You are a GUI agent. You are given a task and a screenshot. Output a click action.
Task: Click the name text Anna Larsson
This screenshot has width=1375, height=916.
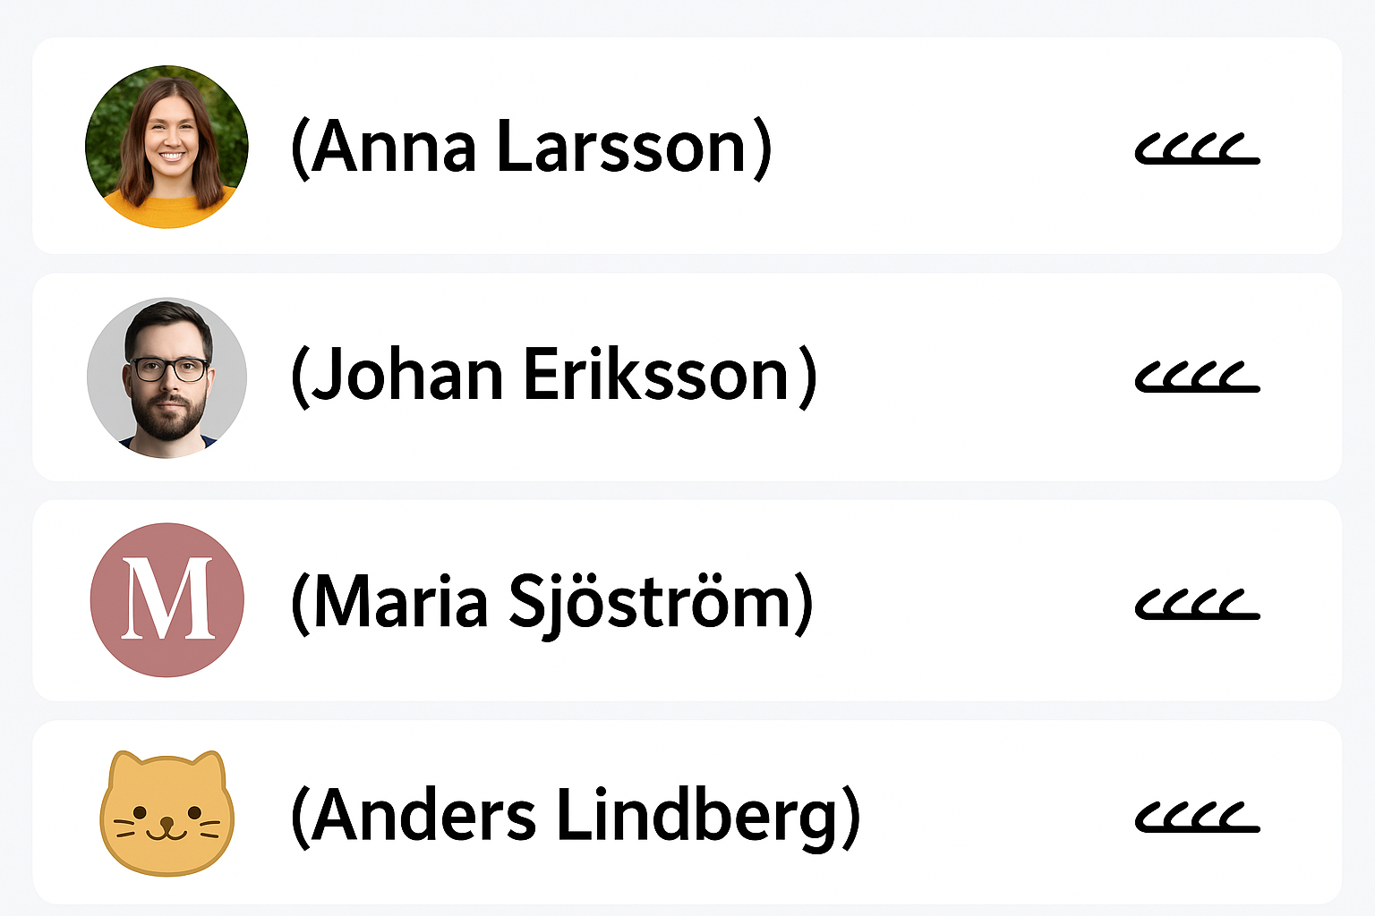pos(531,148)
